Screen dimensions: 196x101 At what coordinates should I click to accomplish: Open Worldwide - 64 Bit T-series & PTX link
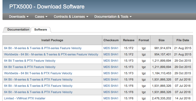pos(38,73)
